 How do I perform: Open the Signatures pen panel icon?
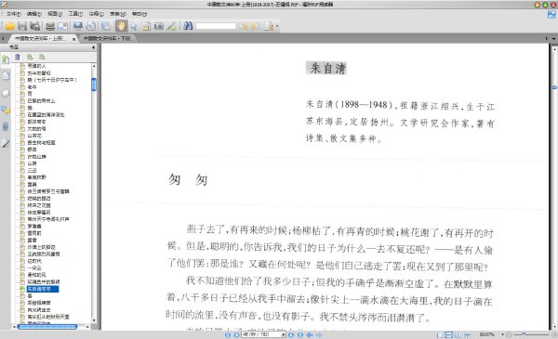tap(6, 143)
